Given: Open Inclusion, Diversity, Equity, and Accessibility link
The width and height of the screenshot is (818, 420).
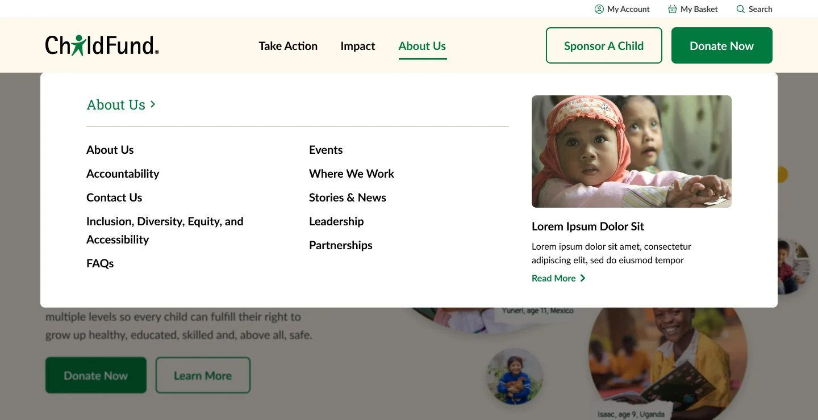Looking at the screenshot, I should (165, 230).
